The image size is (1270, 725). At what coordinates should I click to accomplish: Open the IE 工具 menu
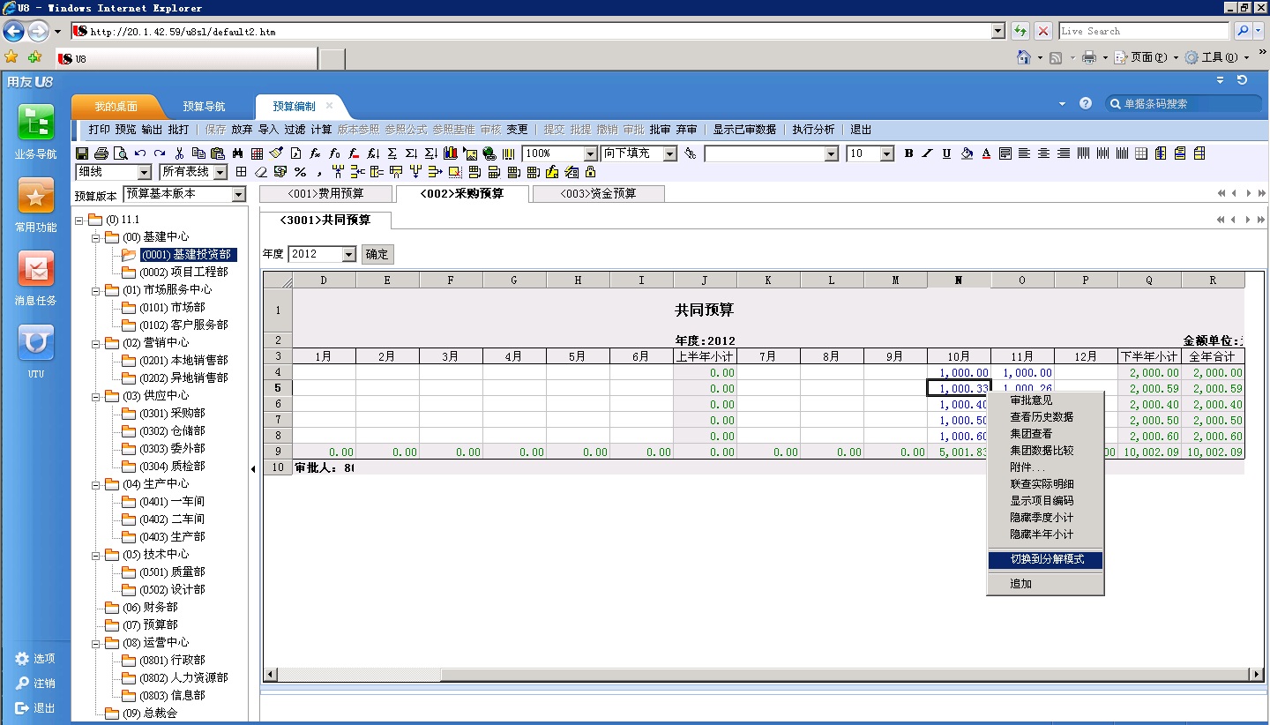click(x=1217, y=57)
